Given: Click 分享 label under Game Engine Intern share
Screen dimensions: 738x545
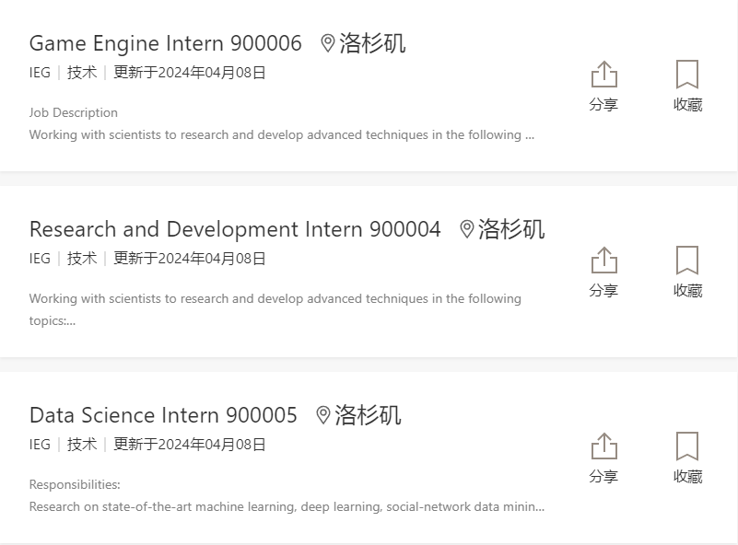Looking at the screenshot, I should [x=603, y=104].
